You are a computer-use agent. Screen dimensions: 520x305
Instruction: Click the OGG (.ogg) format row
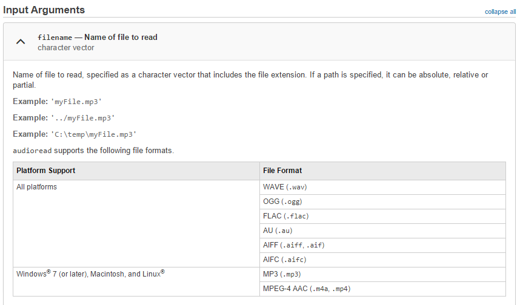[x=282, y=202]
